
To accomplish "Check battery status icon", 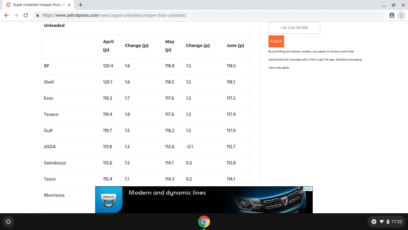I will coord(388,222).
